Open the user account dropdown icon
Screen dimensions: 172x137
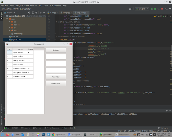pyautogui.click(x=131, y=9)
